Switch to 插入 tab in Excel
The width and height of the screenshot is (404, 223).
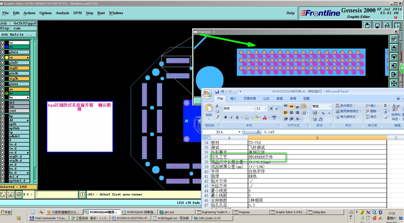coord(233,99)
